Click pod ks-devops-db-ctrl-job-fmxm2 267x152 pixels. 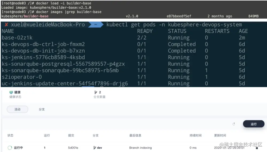[43, 44]
